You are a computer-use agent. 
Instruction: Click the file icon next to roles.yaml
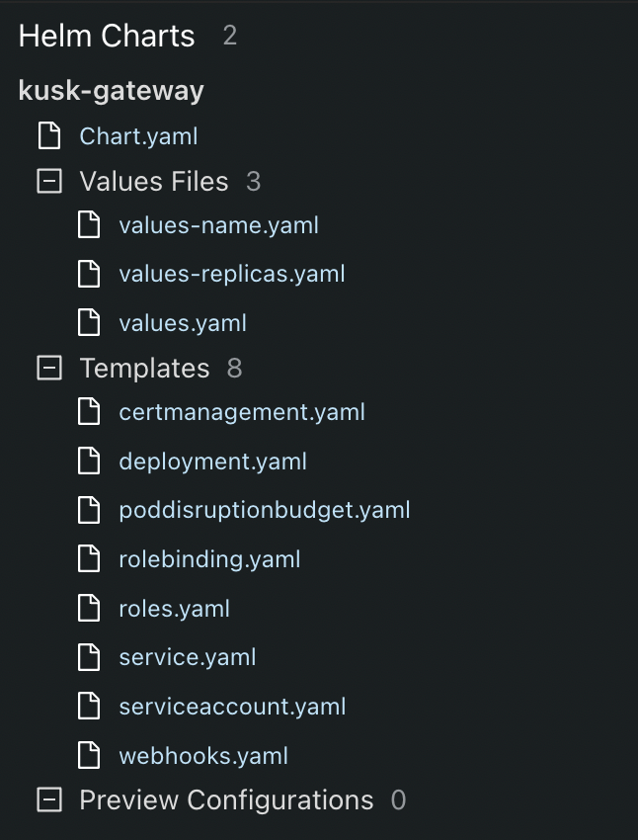coord(89,608)
